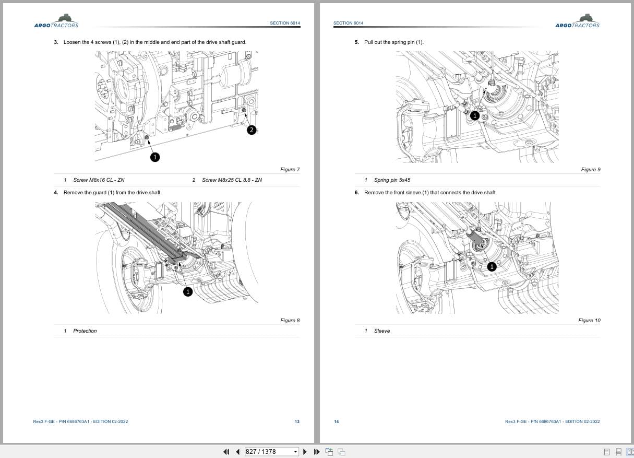Click the page number field 827 / 1378
Image resolution: width=634 pixels, height=458 pixels.
click(x=268, y=451)
